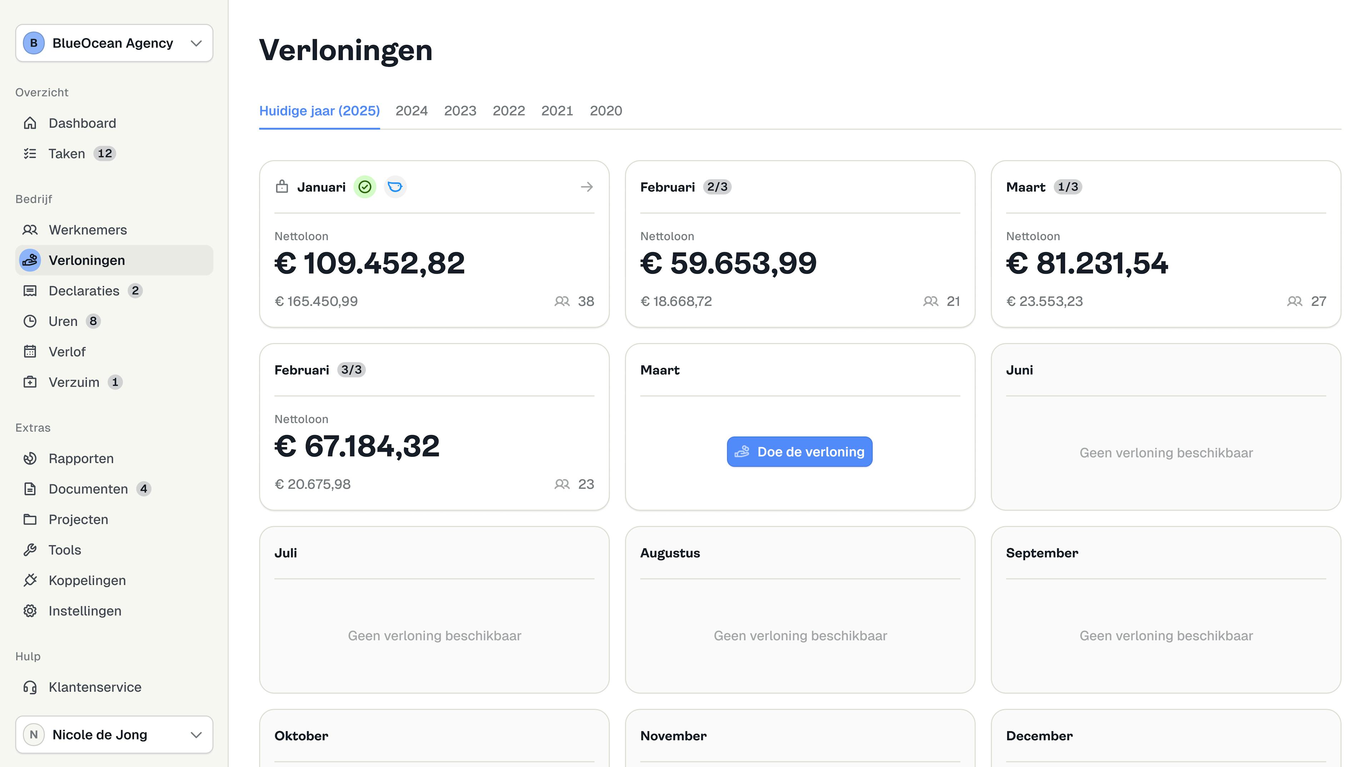Click the blue bird icon on Januari card

pyautogui.click(x=395, y=187)
